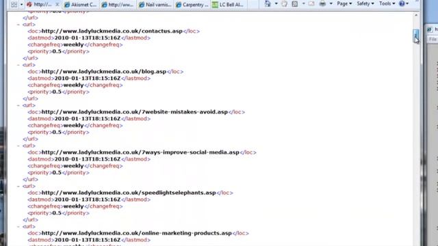The image size is (438, 246).
Task: Click lastmod date under contactus.asp
Action: click(x=88, y=38)
